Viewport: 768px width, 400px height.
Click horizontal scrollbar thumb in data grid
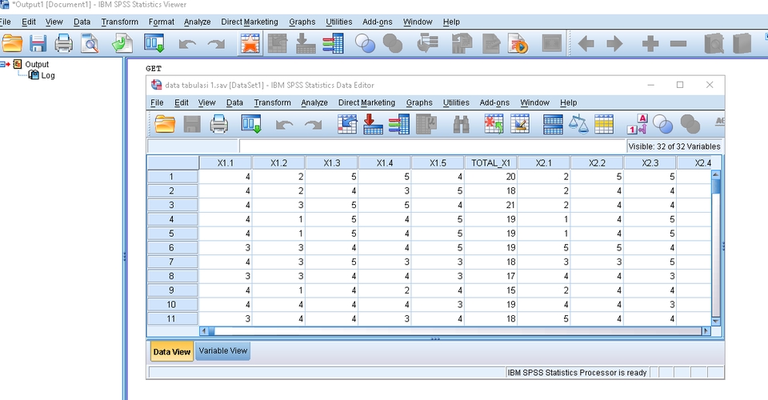click(x=211, y=331)
